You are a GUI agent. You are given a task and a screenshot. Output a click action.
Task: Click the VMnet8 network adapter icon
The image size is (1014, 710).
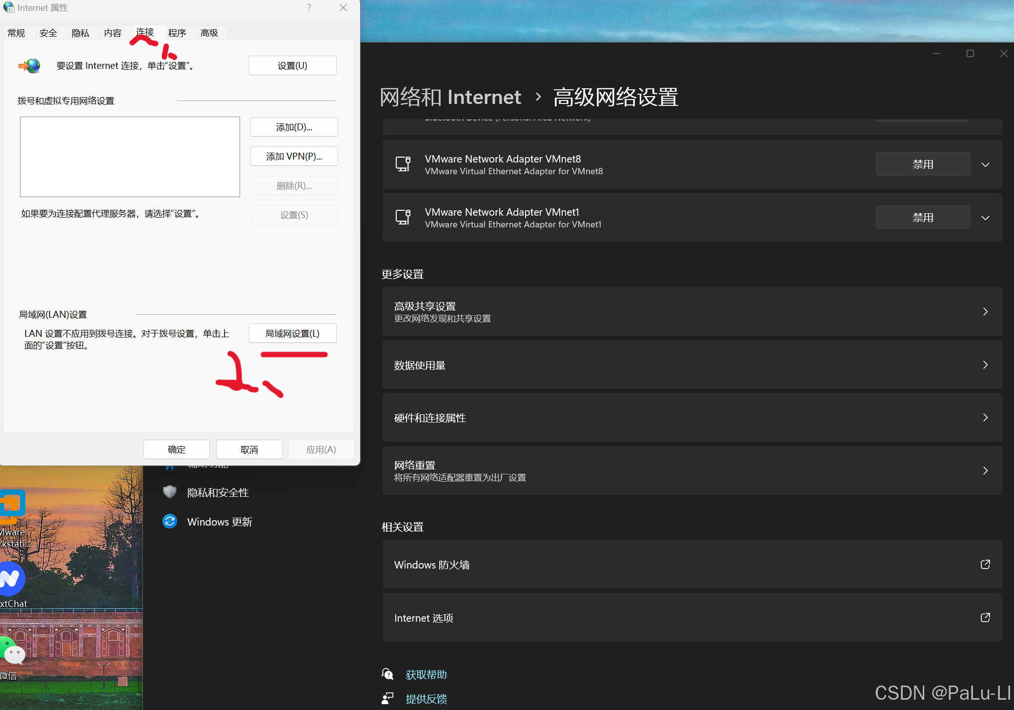click(x=403, y=164)
